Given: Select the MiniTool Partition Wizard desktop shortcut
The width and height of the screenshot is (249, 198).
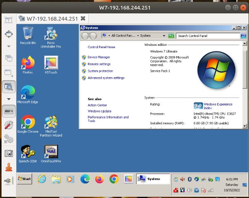Looking at the screenshot, I should point(51,126).
